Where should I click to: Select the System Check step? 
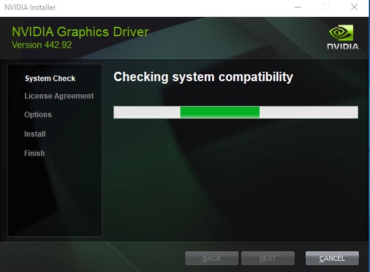pyautogui.click(x=50, y=79)
